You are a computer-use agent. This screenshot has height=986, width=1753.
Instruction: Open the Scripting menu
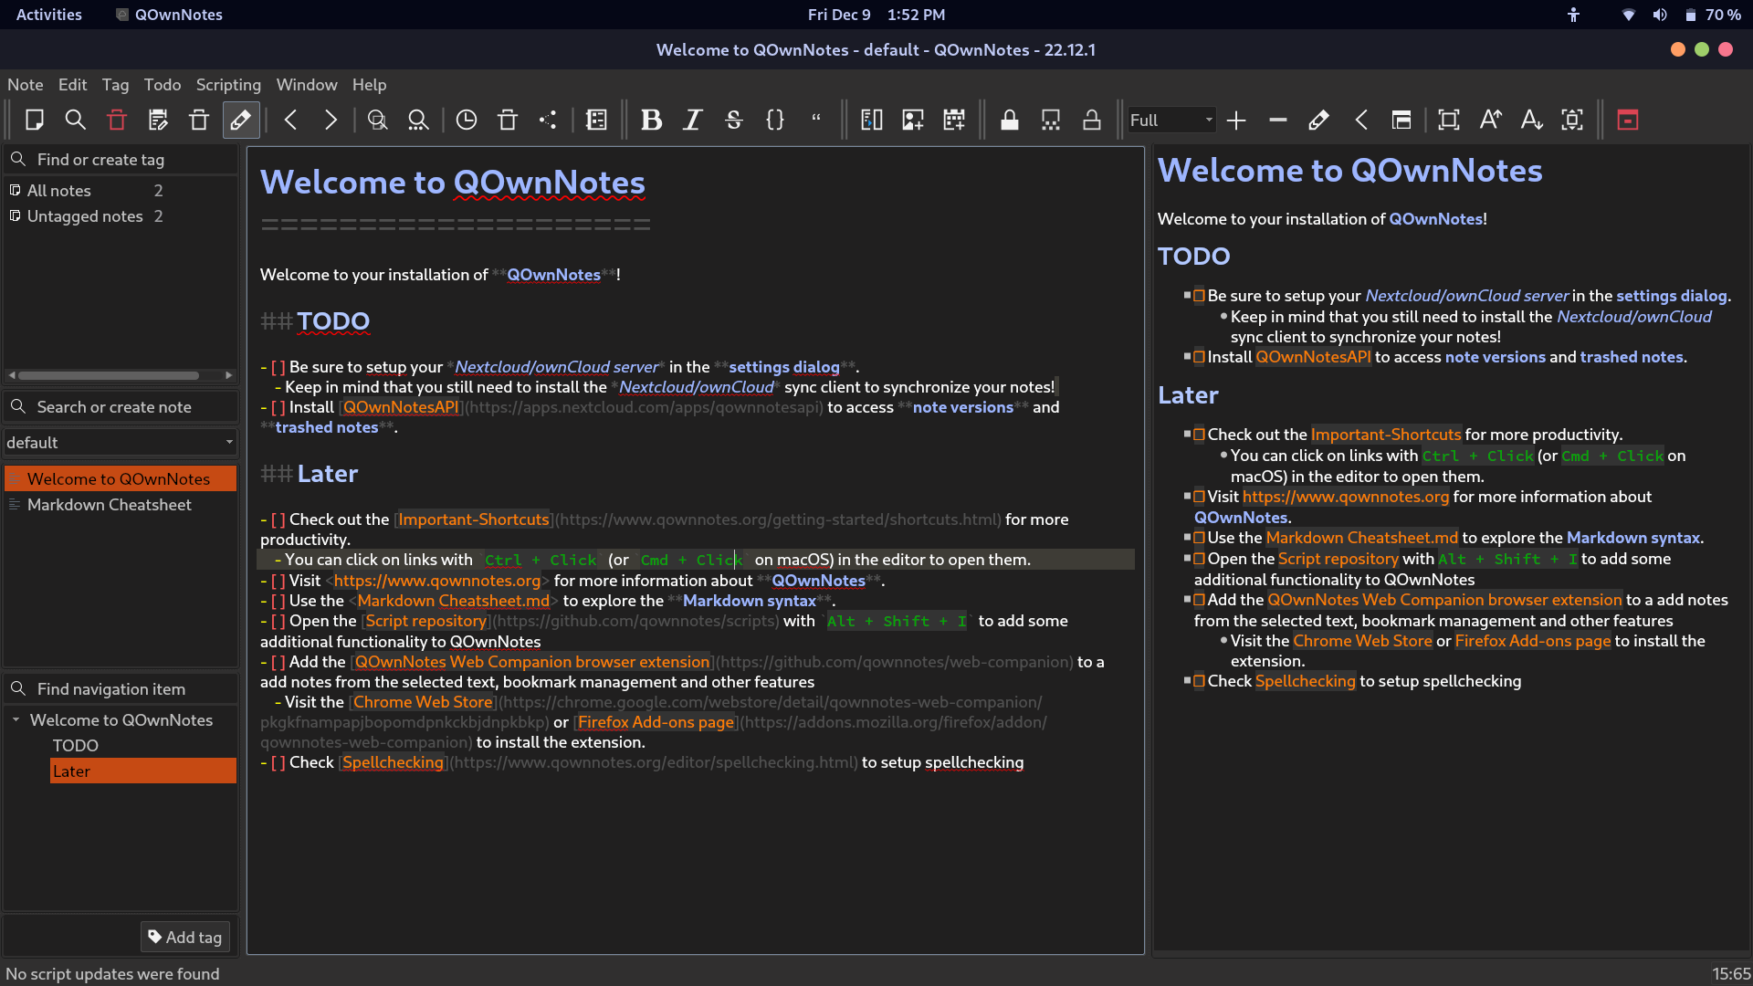click(228, 84)
